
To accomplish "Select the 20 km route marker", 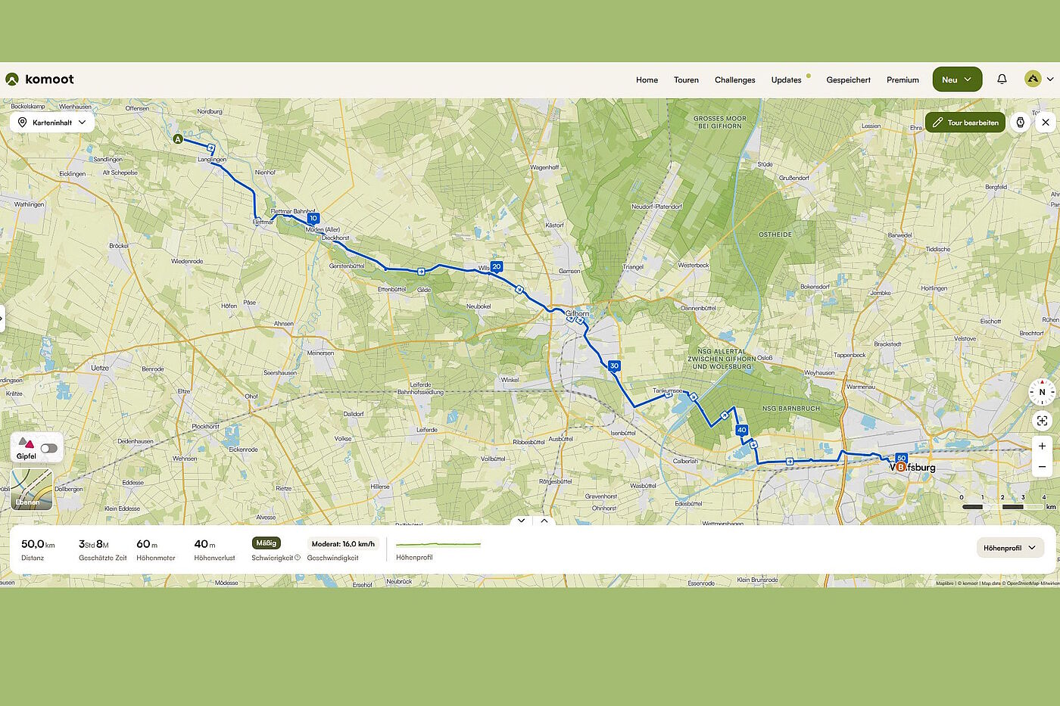I will pos(497,266).
